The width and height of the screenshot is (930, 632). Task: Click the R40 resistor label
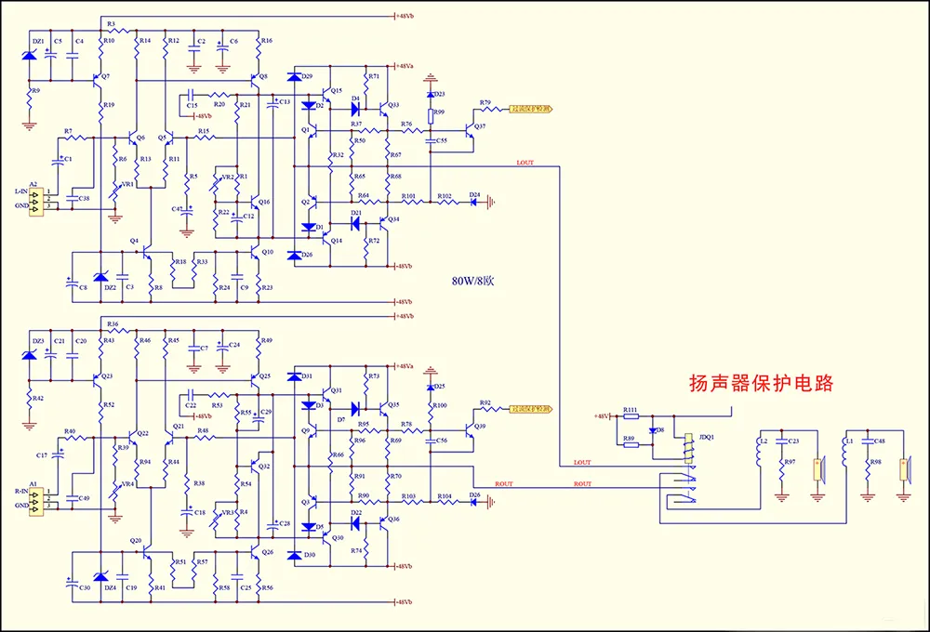point(70,431)
